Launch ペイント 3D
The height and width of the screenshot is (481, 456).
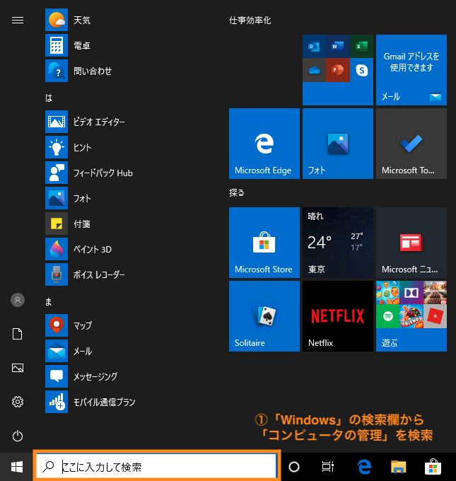78,249
